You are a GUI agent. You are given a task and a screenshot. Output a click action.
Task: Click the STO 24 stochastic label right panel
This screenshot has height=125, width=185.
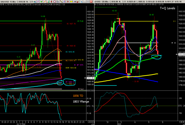tap(181, 106)
